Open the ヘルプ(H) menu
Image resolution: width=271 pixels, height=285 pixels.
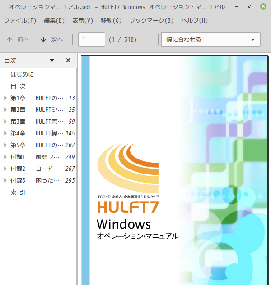pos(194,20)
